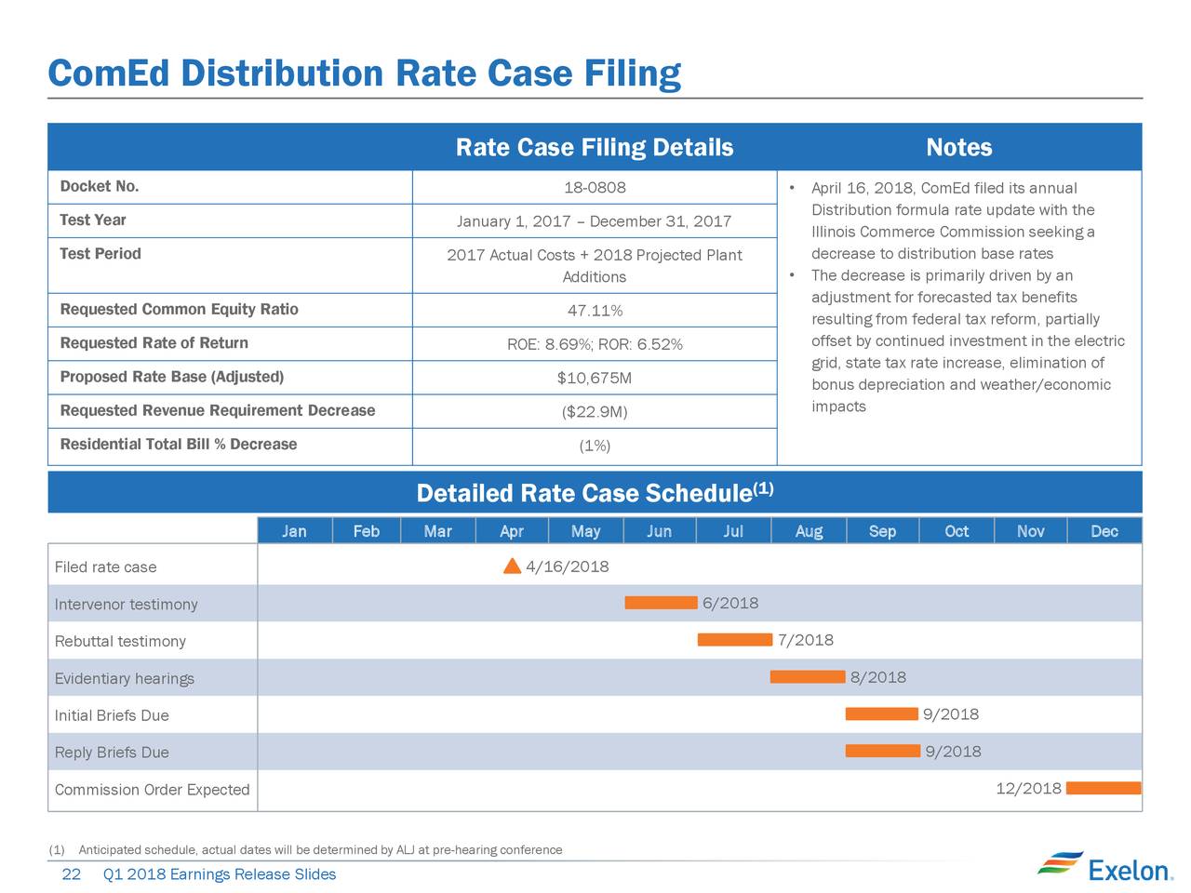Image resolution: width=1191 pixels, height=893 pixels.
Task: Click the Rate Case Filing Details header
Action: point(595,148)
